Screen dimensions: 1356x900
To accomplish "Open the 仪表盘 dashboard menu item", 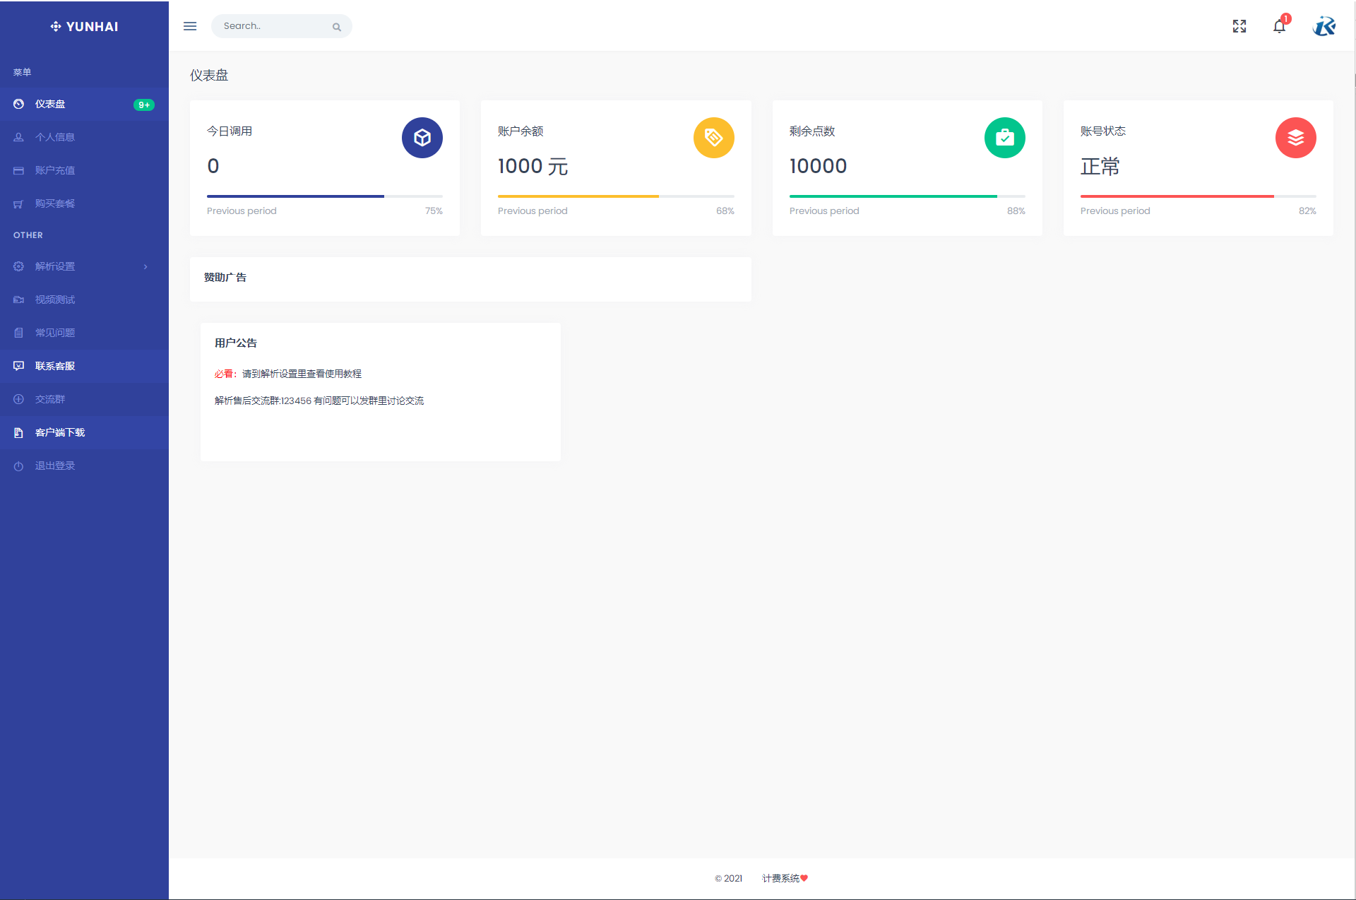I will tap(51, 105).
